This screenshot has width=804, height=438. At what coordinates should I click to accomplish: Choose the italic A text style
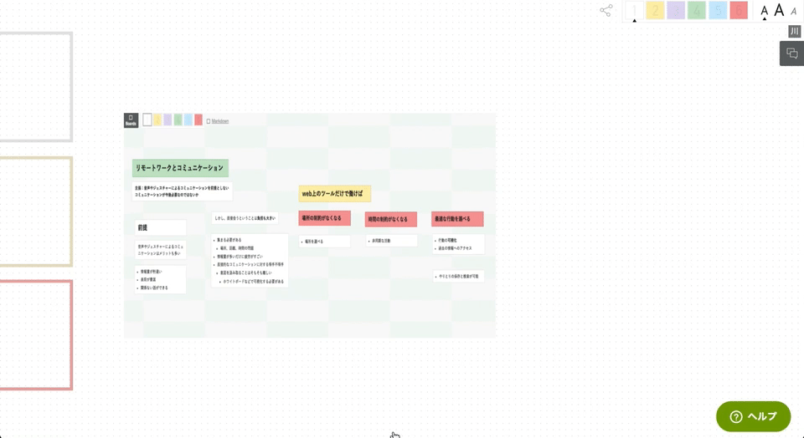[794, 11]
